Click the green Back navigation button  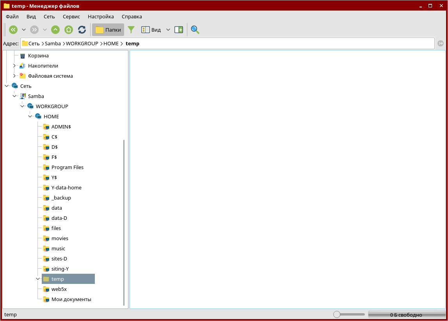13,30
